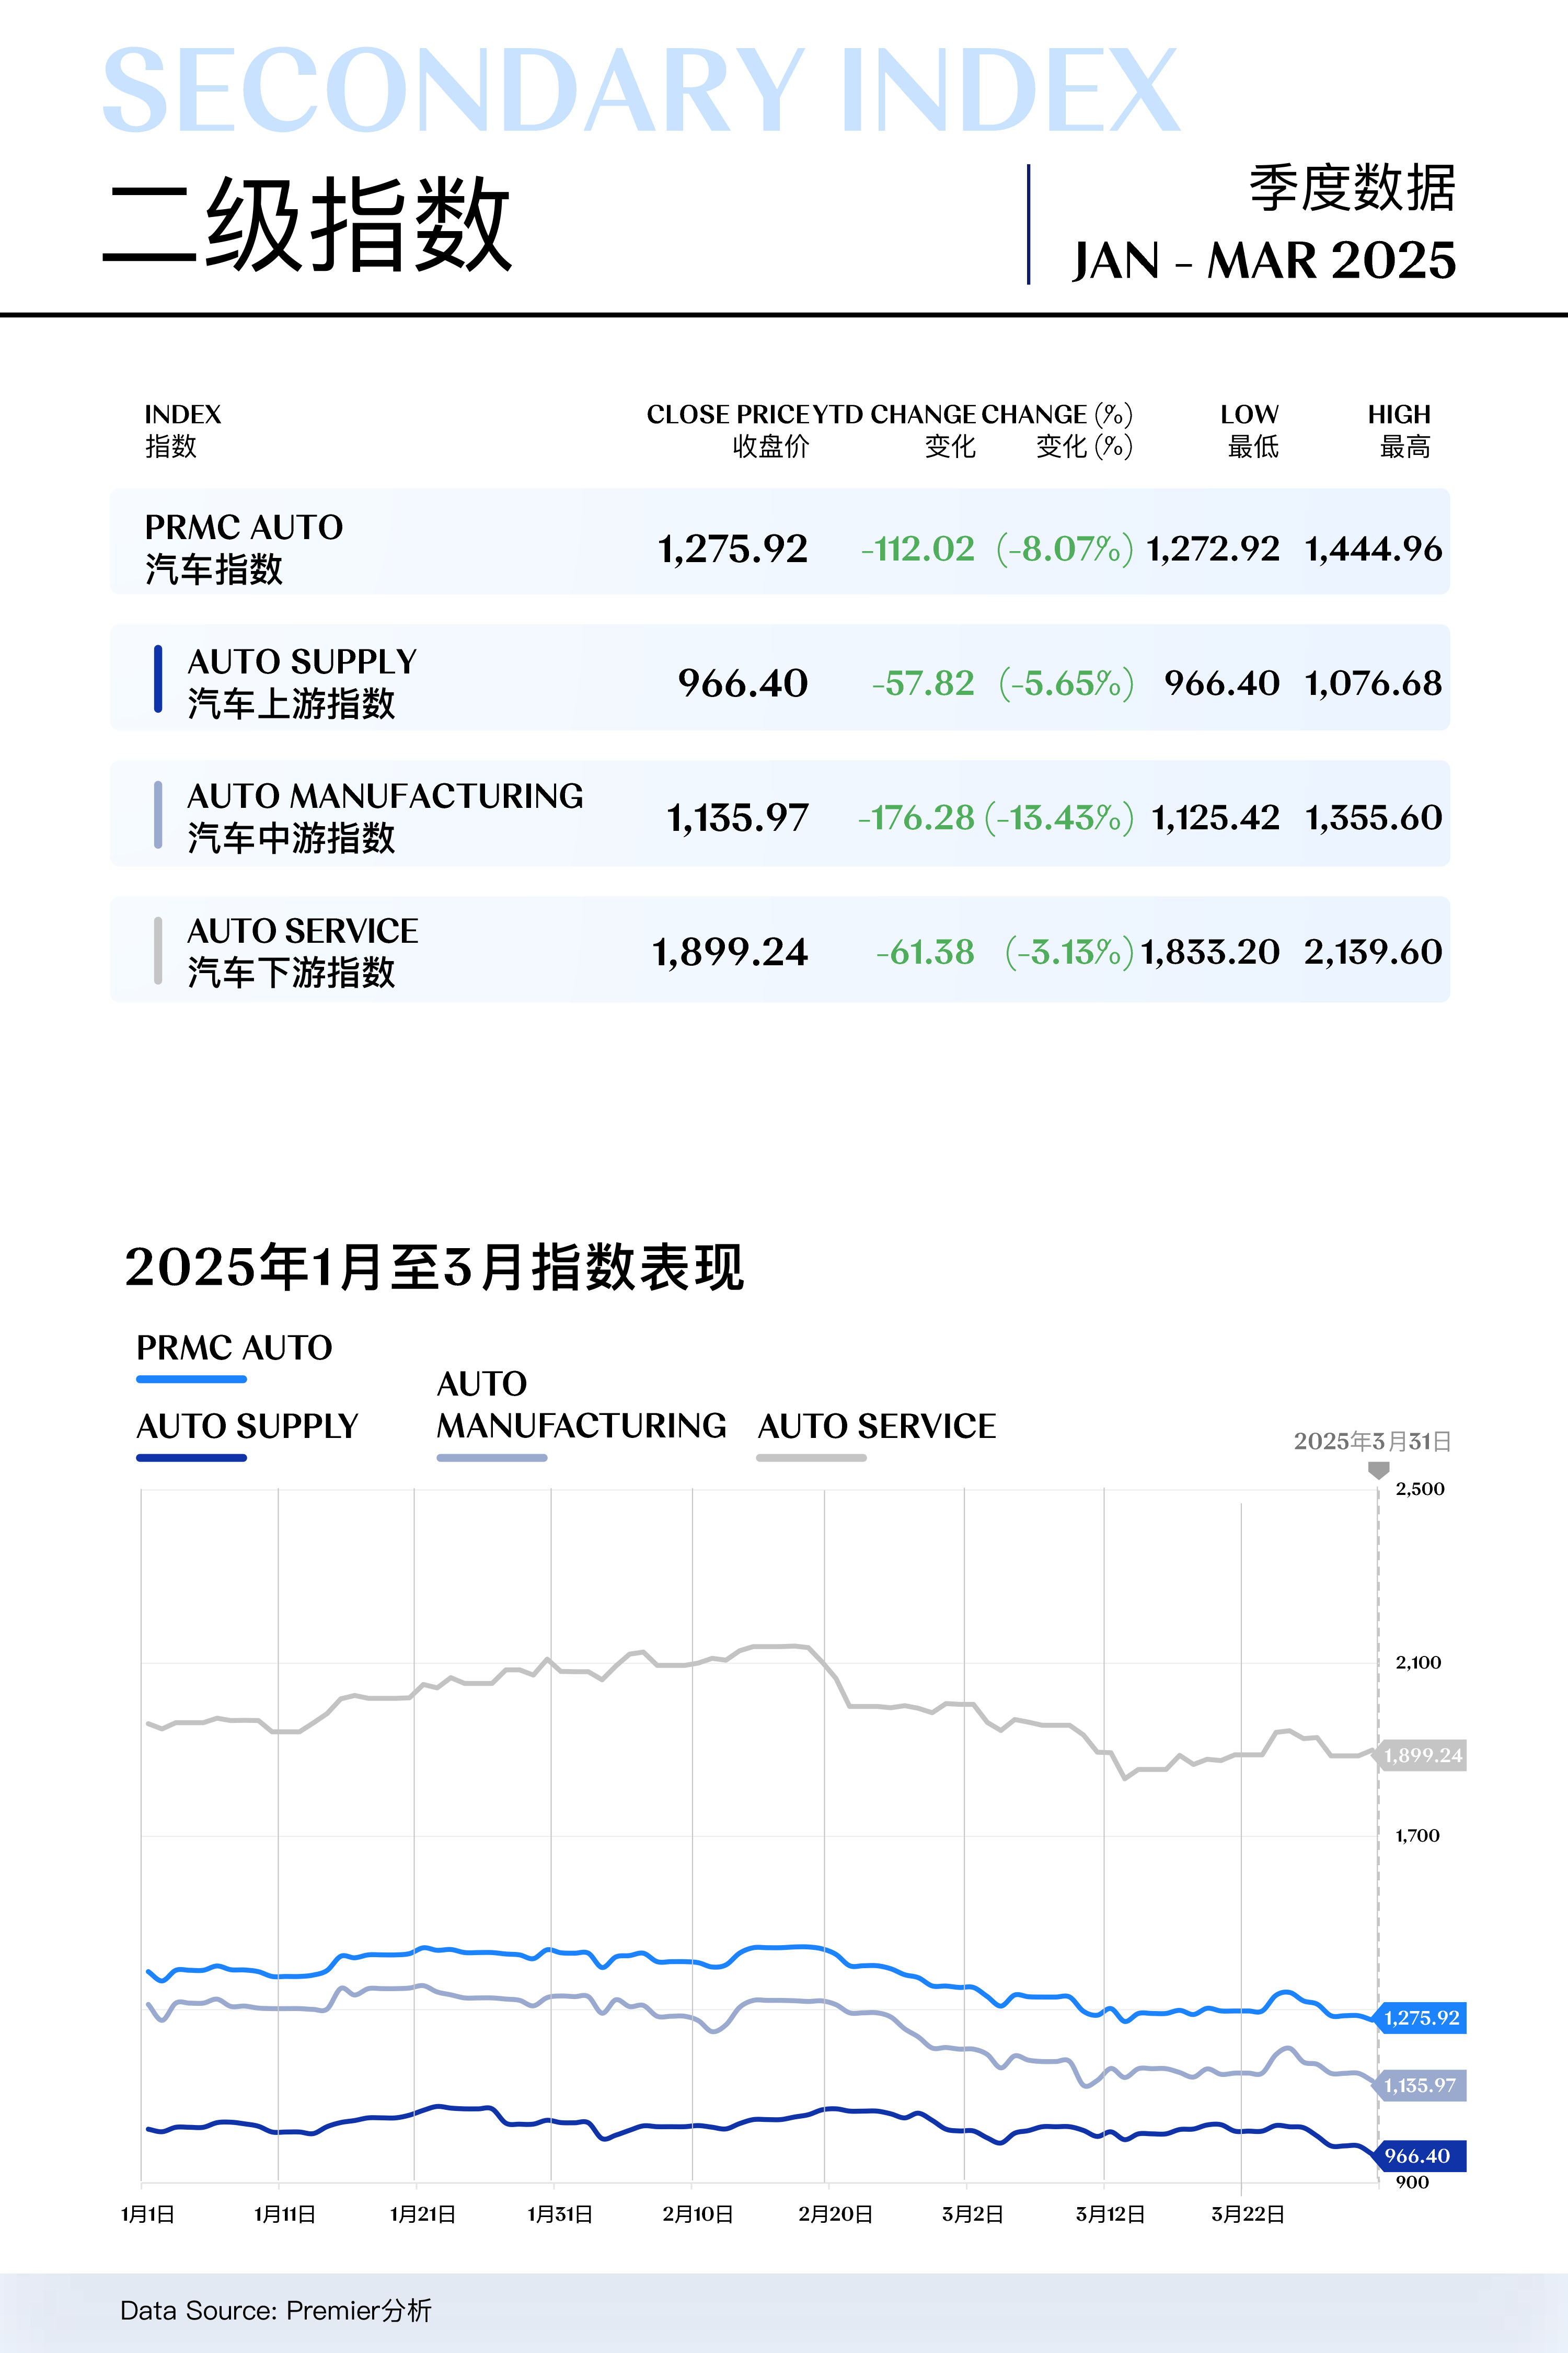Click the 1,899.24 value tag on chart

tap(1422, 1756)
